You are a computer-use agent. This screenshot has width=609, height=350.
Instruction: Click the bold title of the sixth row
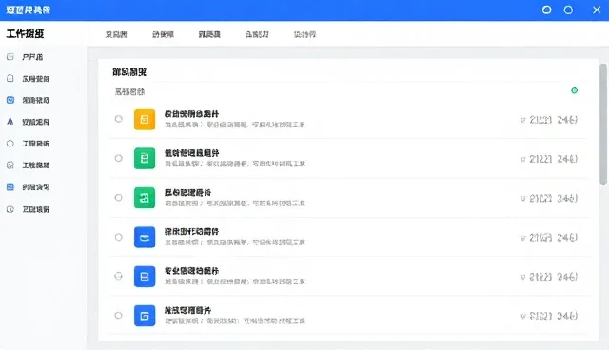tap(188, 310)
